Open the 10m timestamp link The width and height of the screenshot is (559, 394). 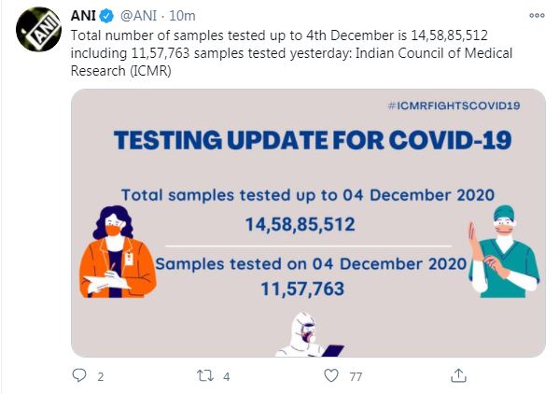click(182, 16)
